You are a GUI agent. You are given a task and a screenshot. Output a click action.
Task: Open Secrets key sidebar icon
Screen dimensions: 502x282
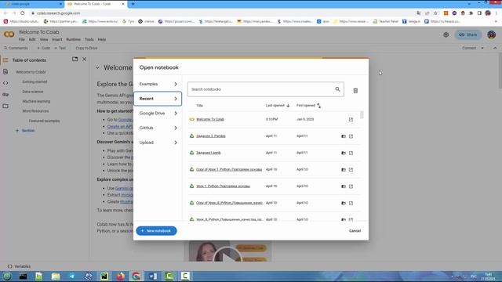5,95
